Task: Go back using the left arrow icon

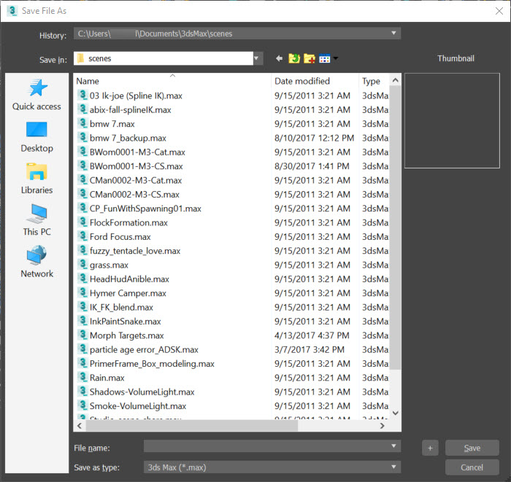Action: [279, 58]
